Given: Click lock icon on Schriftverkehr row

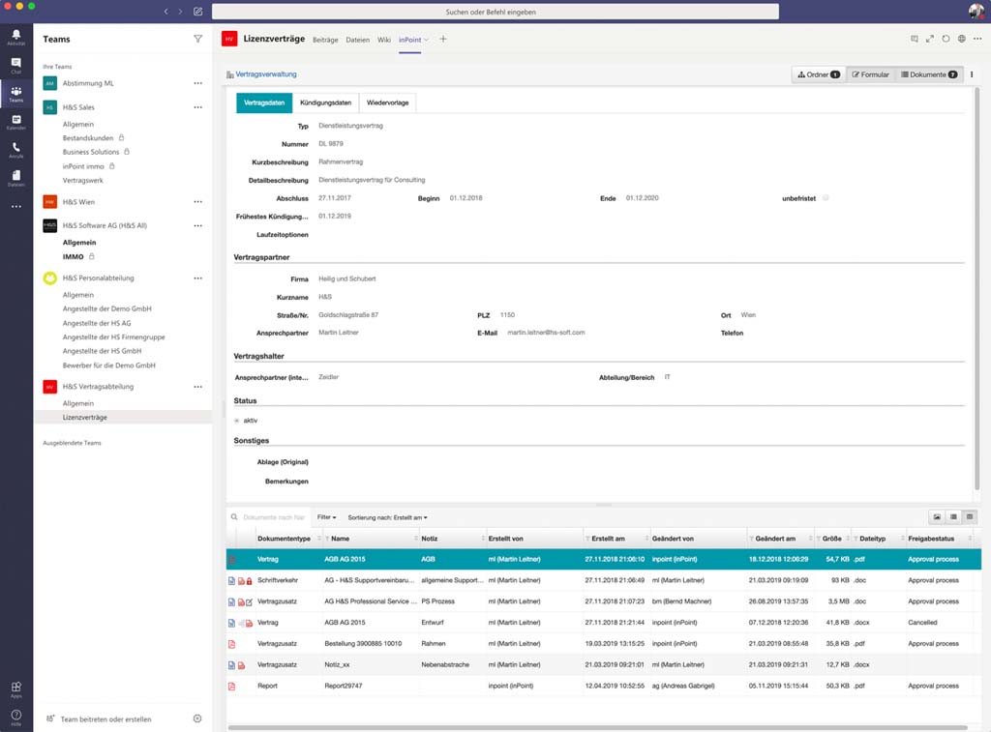Looking at the screenshot, I should click(x=249, y=581).
